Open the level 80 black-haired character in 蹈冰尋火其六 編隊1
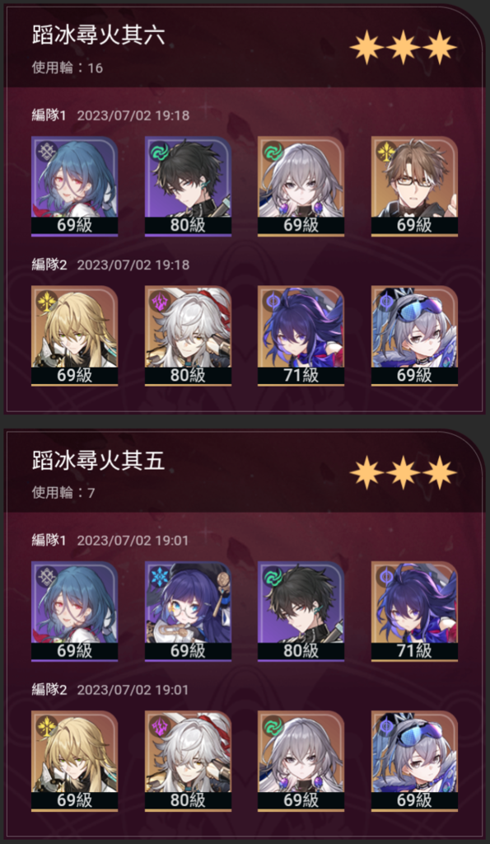 188,186
